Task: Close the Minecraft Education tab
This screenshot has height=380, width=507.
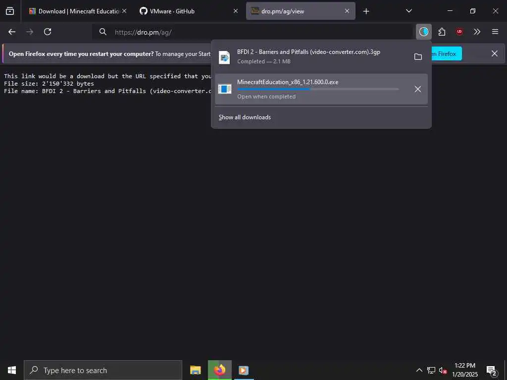Action: pos(124,11)
